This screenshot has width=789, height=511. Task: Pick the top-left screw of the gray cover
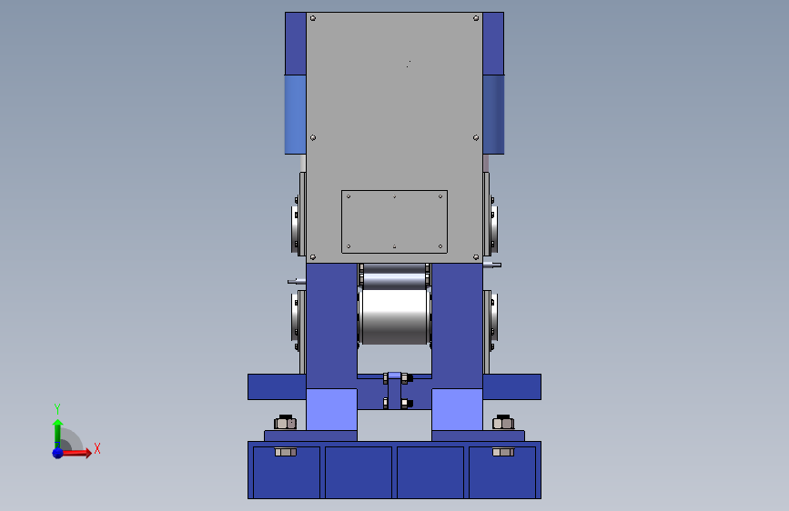[x=313, y=18]
